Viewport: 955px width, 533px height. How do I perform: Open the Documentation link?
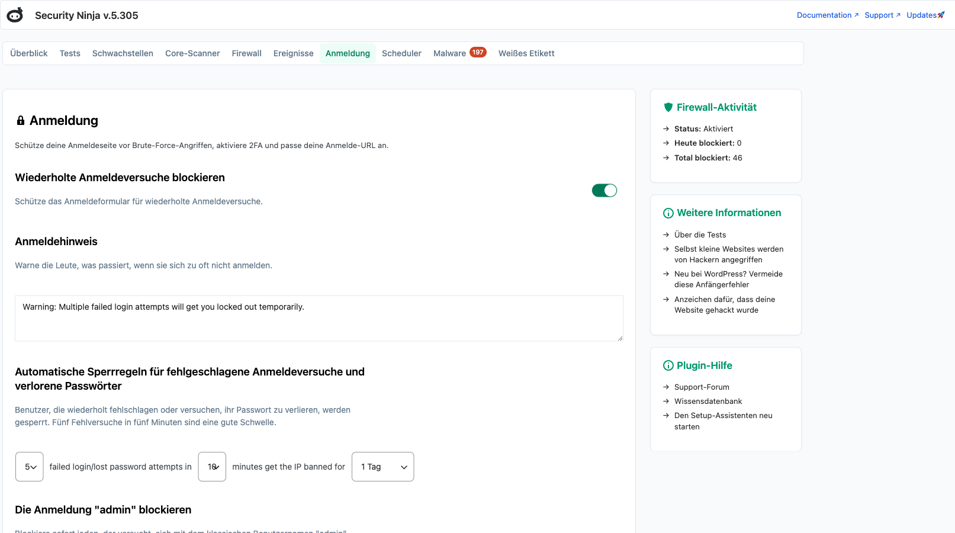(x=827, y=15)
